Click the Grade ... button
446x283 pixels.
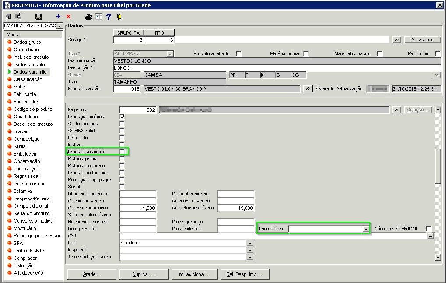click(x=91, y=275)
